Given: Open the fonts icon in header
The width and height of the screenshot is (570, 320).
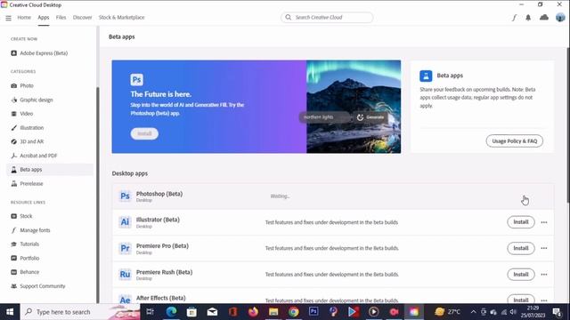Looking at the screenshot, I should tap(514, 18).
